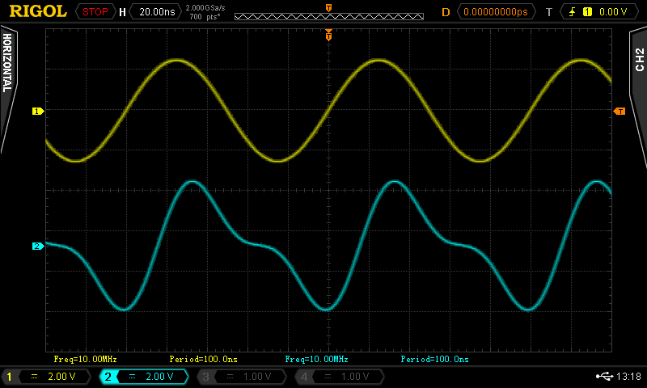Image resolution: width=647 pixels, height=388 pixels.
Task: Click the cyan Period=100.0ns measurement
Action: pos(434,359)
